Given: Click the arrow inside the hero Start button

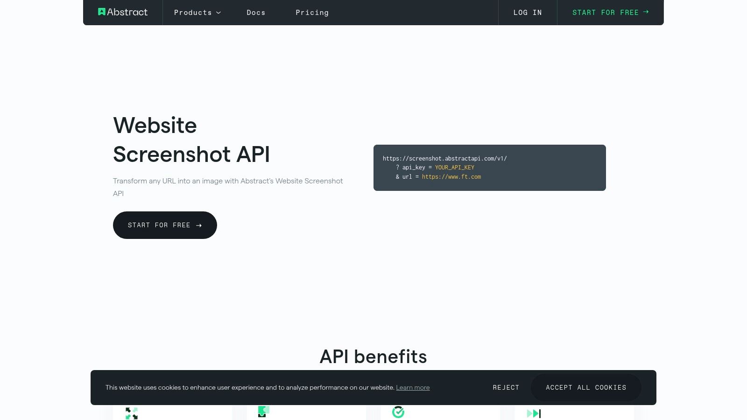Looking at the screenshot, I should point(198,225).
